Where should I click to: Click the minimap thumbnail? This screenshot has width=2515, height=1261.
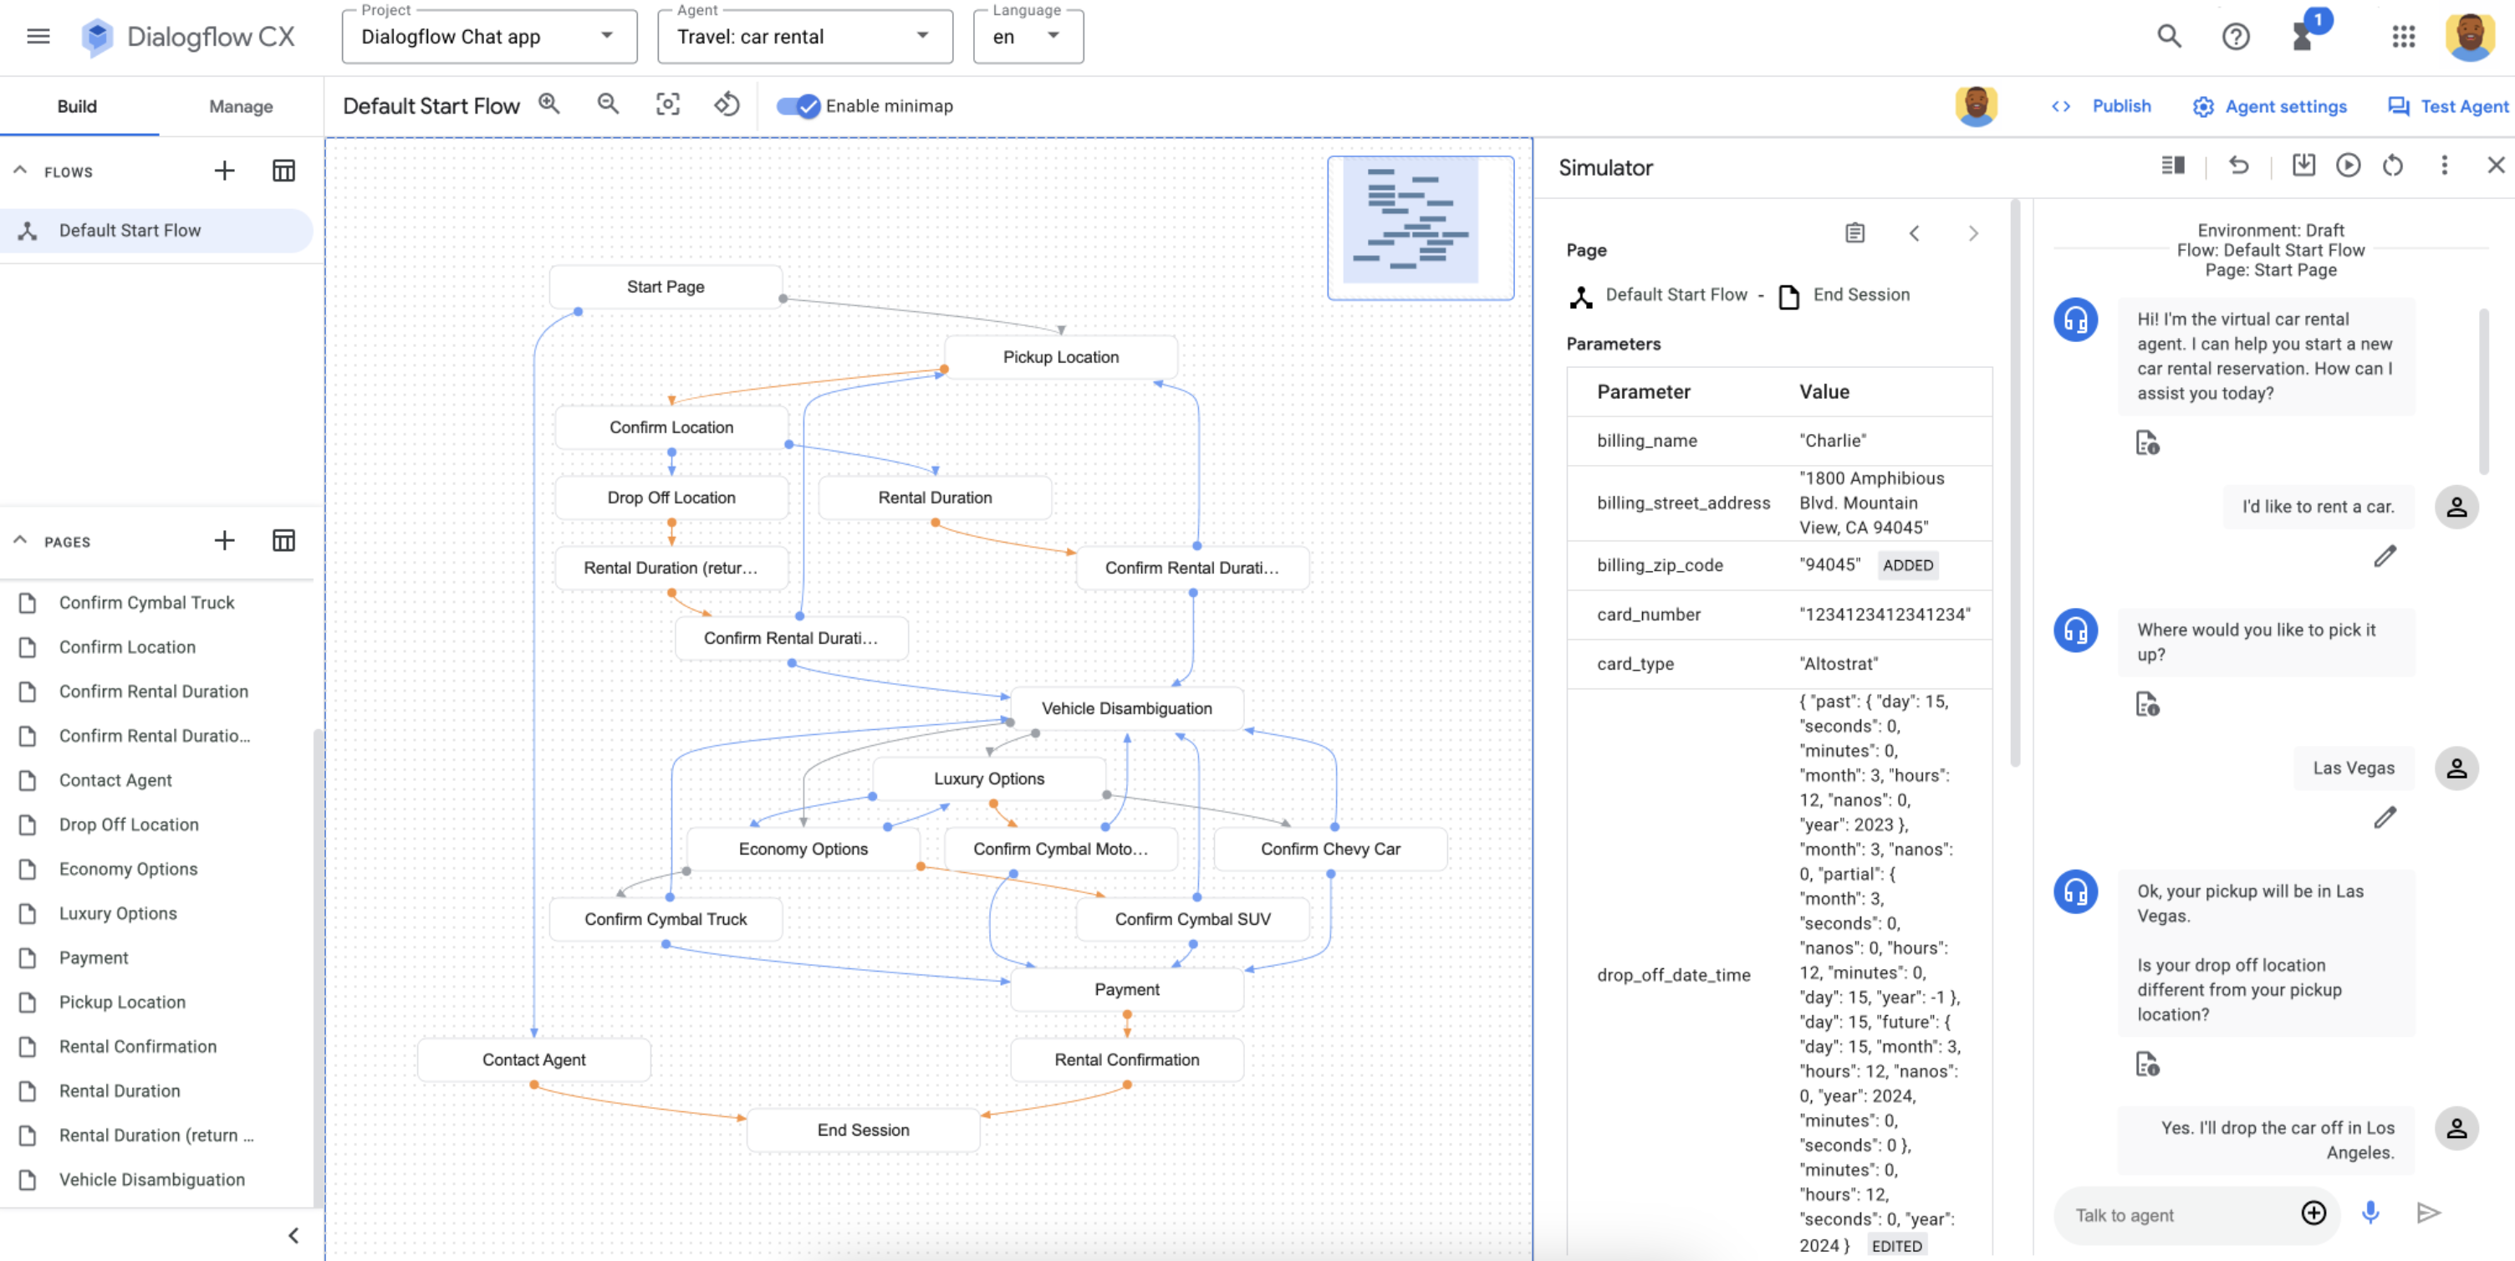[x=1421, y=227]
